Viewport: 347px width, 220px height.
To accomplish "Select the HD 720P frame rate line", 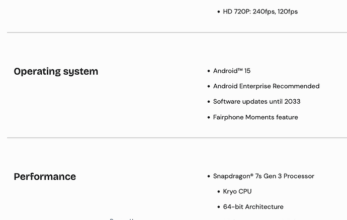I will pos(260,12).
